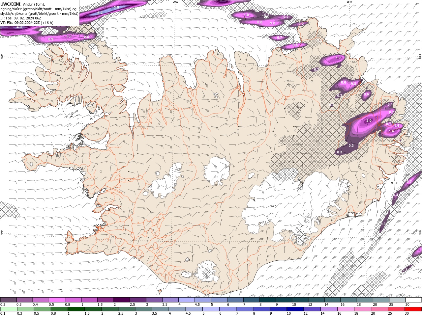Click the '0.1' label of the lower legend
This screenshot has width=422, height=316.
[3, 314]
